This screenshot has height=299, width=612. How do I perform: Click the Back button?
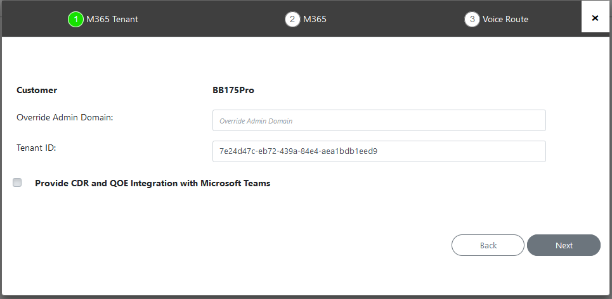(488, 245)
